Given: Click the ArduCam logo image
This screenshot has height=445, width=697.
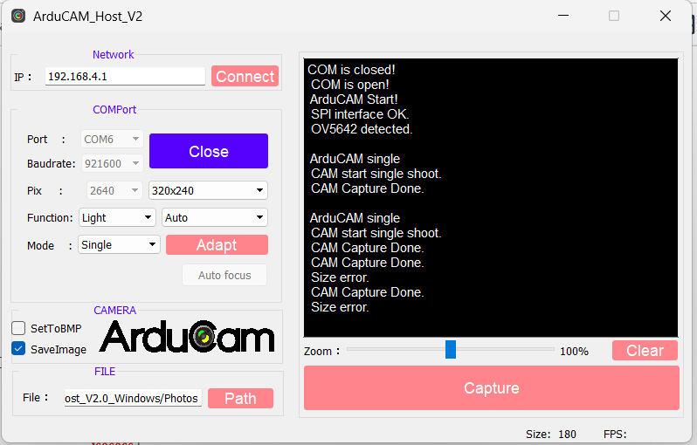Looking at the screenshot, I should pos(187,337).
